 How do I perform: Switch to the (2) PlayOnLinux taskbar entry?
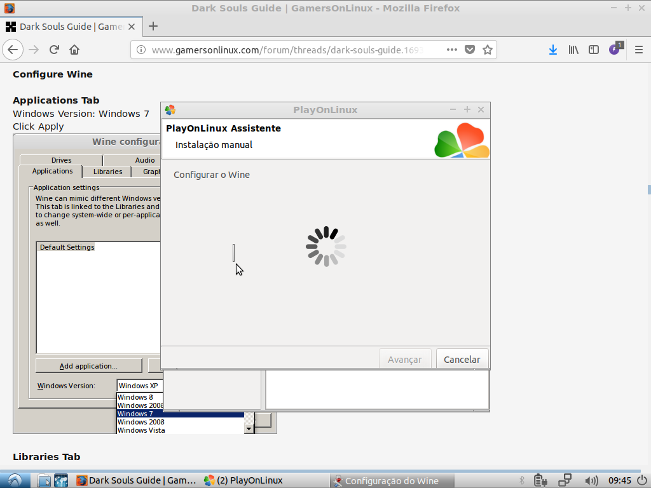243,480
